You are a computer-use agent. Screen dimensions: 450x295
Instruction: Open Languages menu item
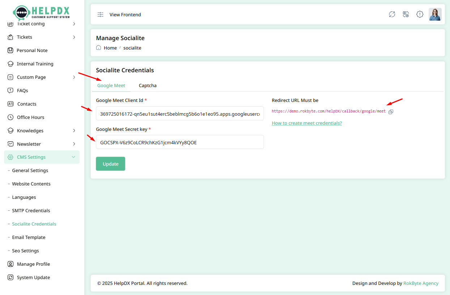point(24,197)
